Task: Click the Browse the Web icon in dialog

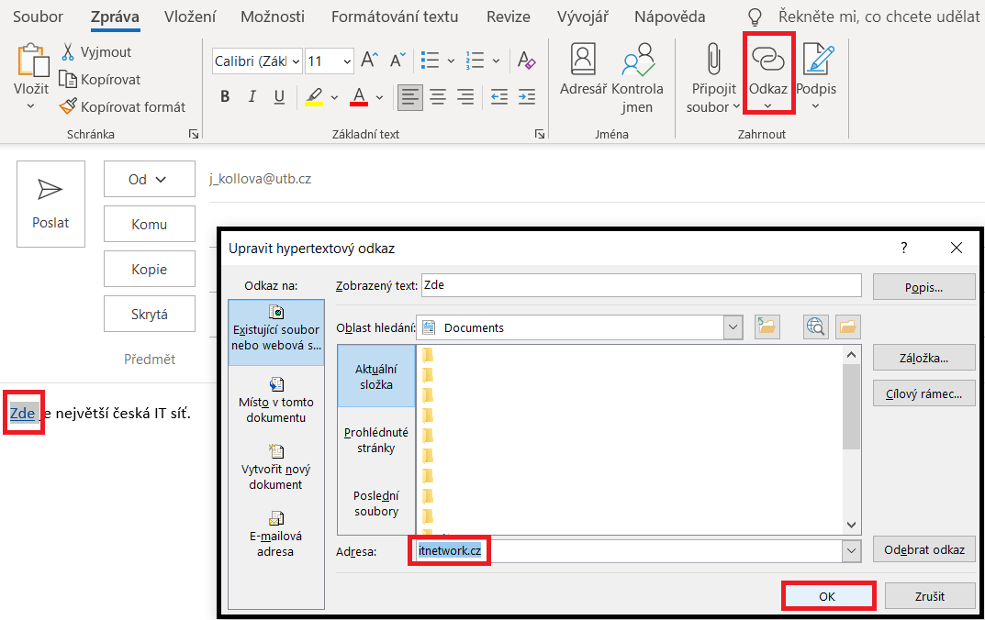Action: [815, 327]
